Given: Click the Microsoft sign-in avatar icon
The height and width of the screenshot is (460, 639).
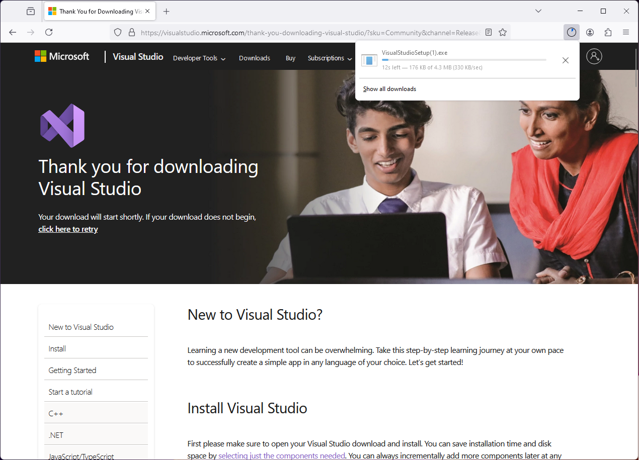Looking at the screenshot, I should click(594, 56).
